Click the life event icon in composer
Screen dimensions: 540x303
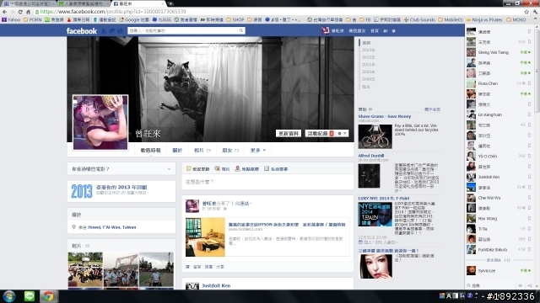coord(267,168)
